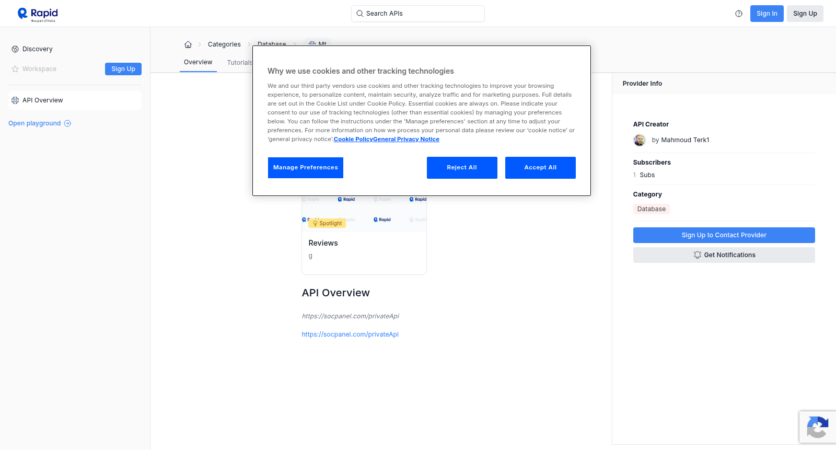
Task: Click Accept All cookies
Action: point(540,168)
